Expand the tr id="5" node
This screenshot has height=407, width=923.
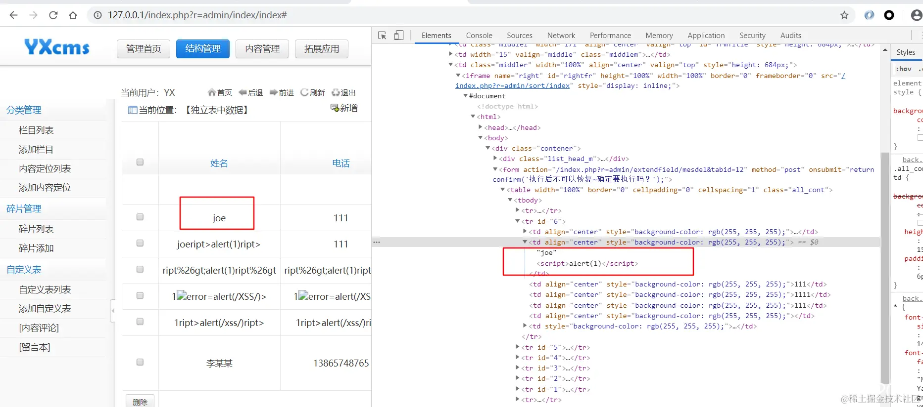518,347
